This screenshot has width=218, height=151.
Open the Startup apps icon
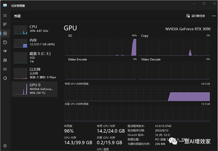pyautogui.click(x=5, y=51)
